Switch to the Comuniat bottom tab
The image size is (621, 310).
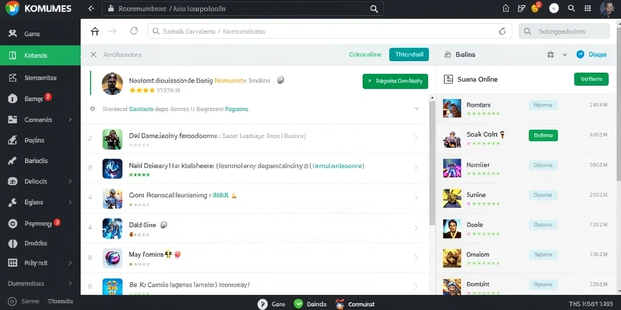(354, 304)
